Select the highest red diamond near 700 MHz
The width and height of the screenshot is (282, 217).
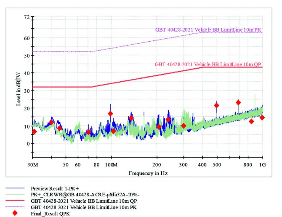[x=238, y=102]
